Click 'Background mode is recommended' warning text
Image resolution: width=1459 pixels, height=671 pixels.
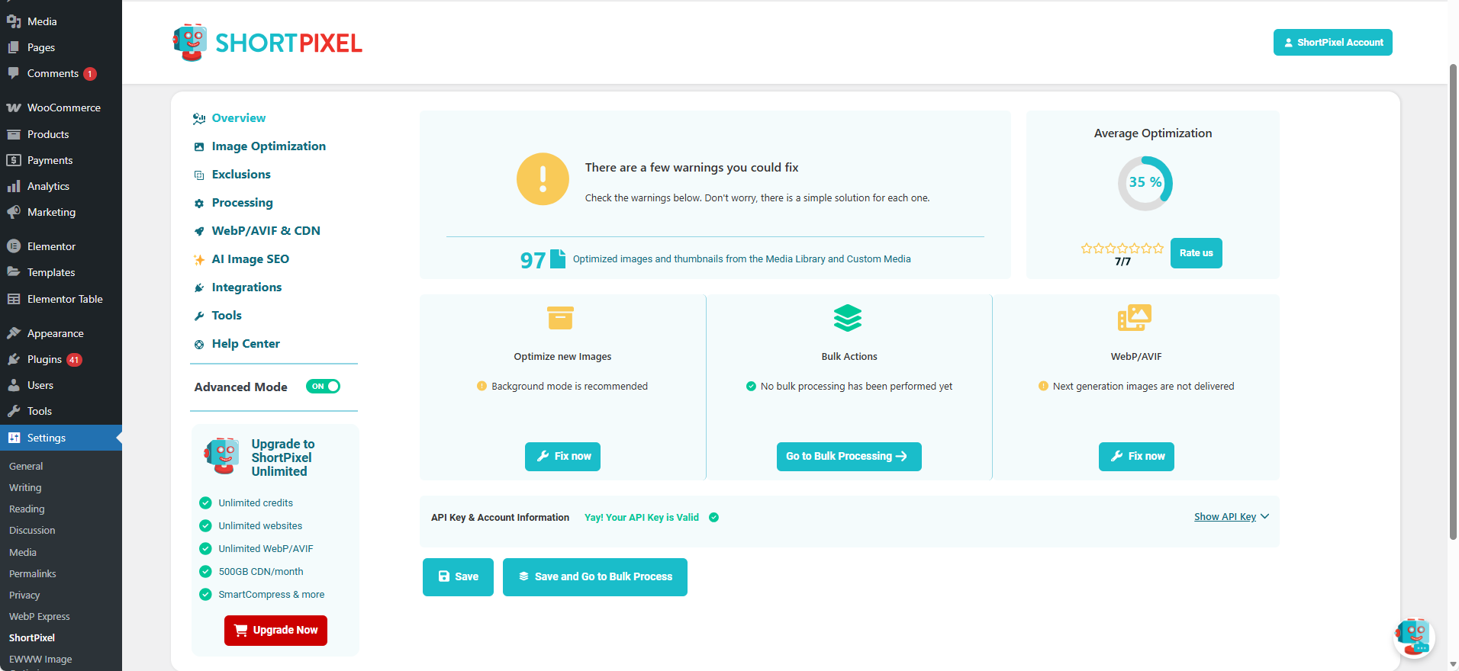[x=569, y=387]
